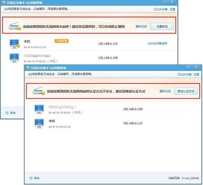203x185 pixels.
Task: Click the 帮助 question icon in front window
Action: point(31,178)
